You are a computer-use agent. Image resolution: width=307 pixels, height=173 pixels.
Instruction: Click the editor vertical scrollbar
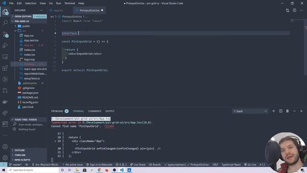click(x=306, y=47)
